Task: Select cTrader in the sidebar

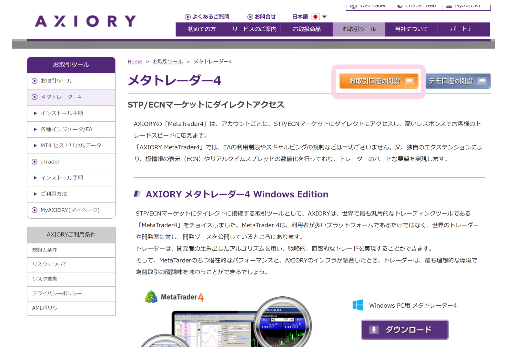Action: coord(71,162)
